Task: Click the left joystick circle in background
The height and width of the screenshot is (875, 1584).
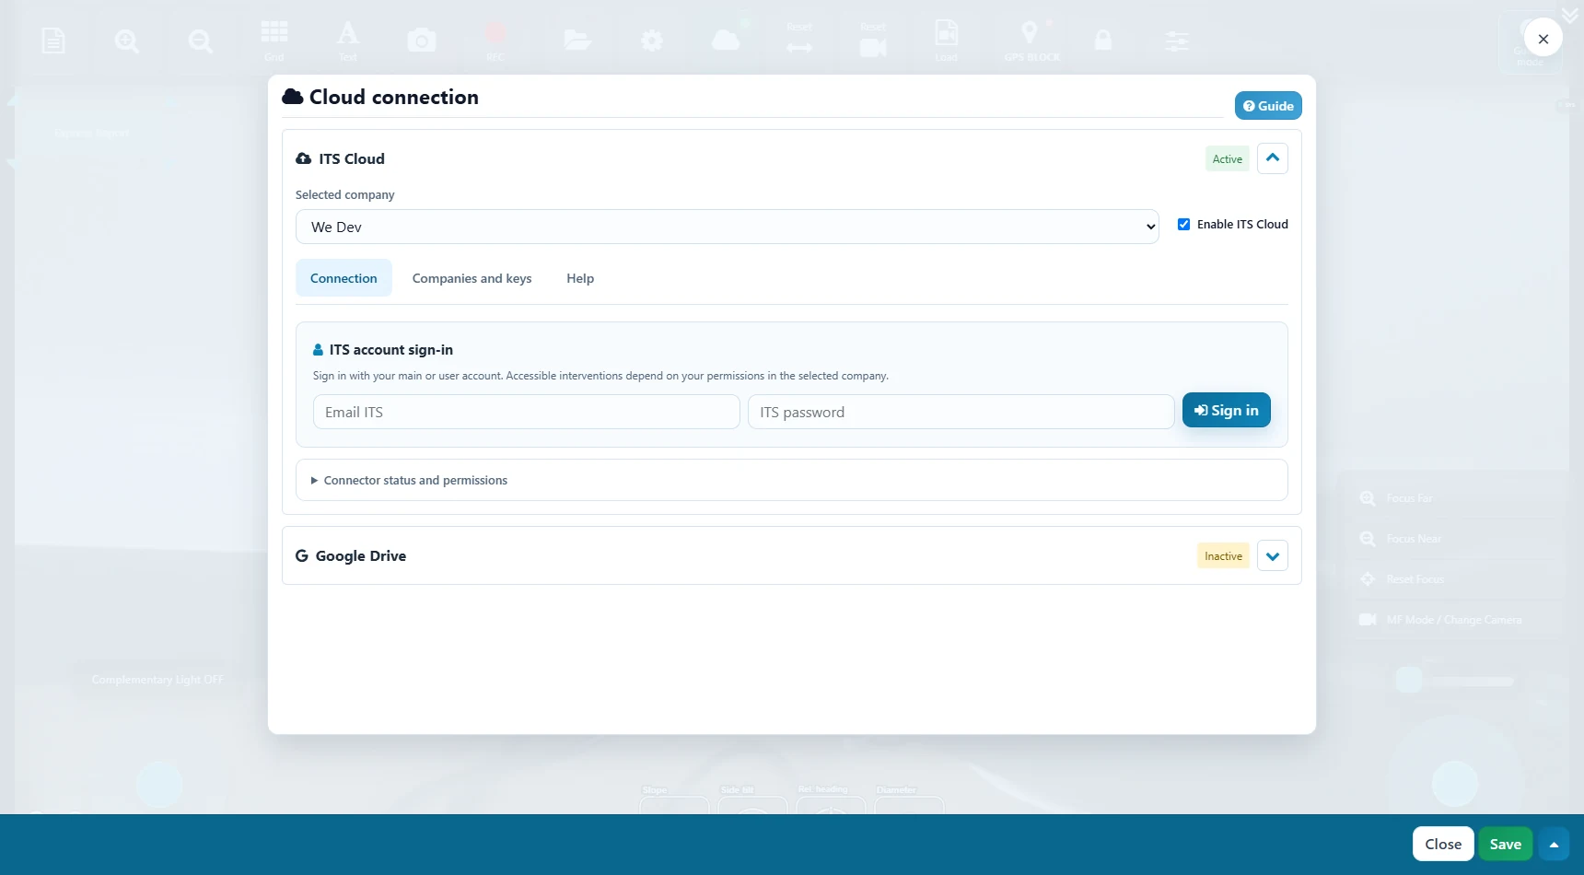Action: (x=159, y=785)
